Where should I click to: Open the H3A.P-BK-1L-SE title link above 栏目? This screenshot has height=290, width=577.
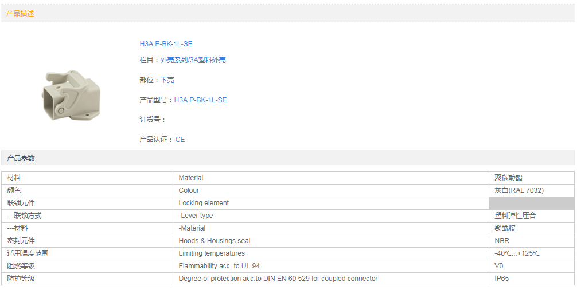click(166, 44)
